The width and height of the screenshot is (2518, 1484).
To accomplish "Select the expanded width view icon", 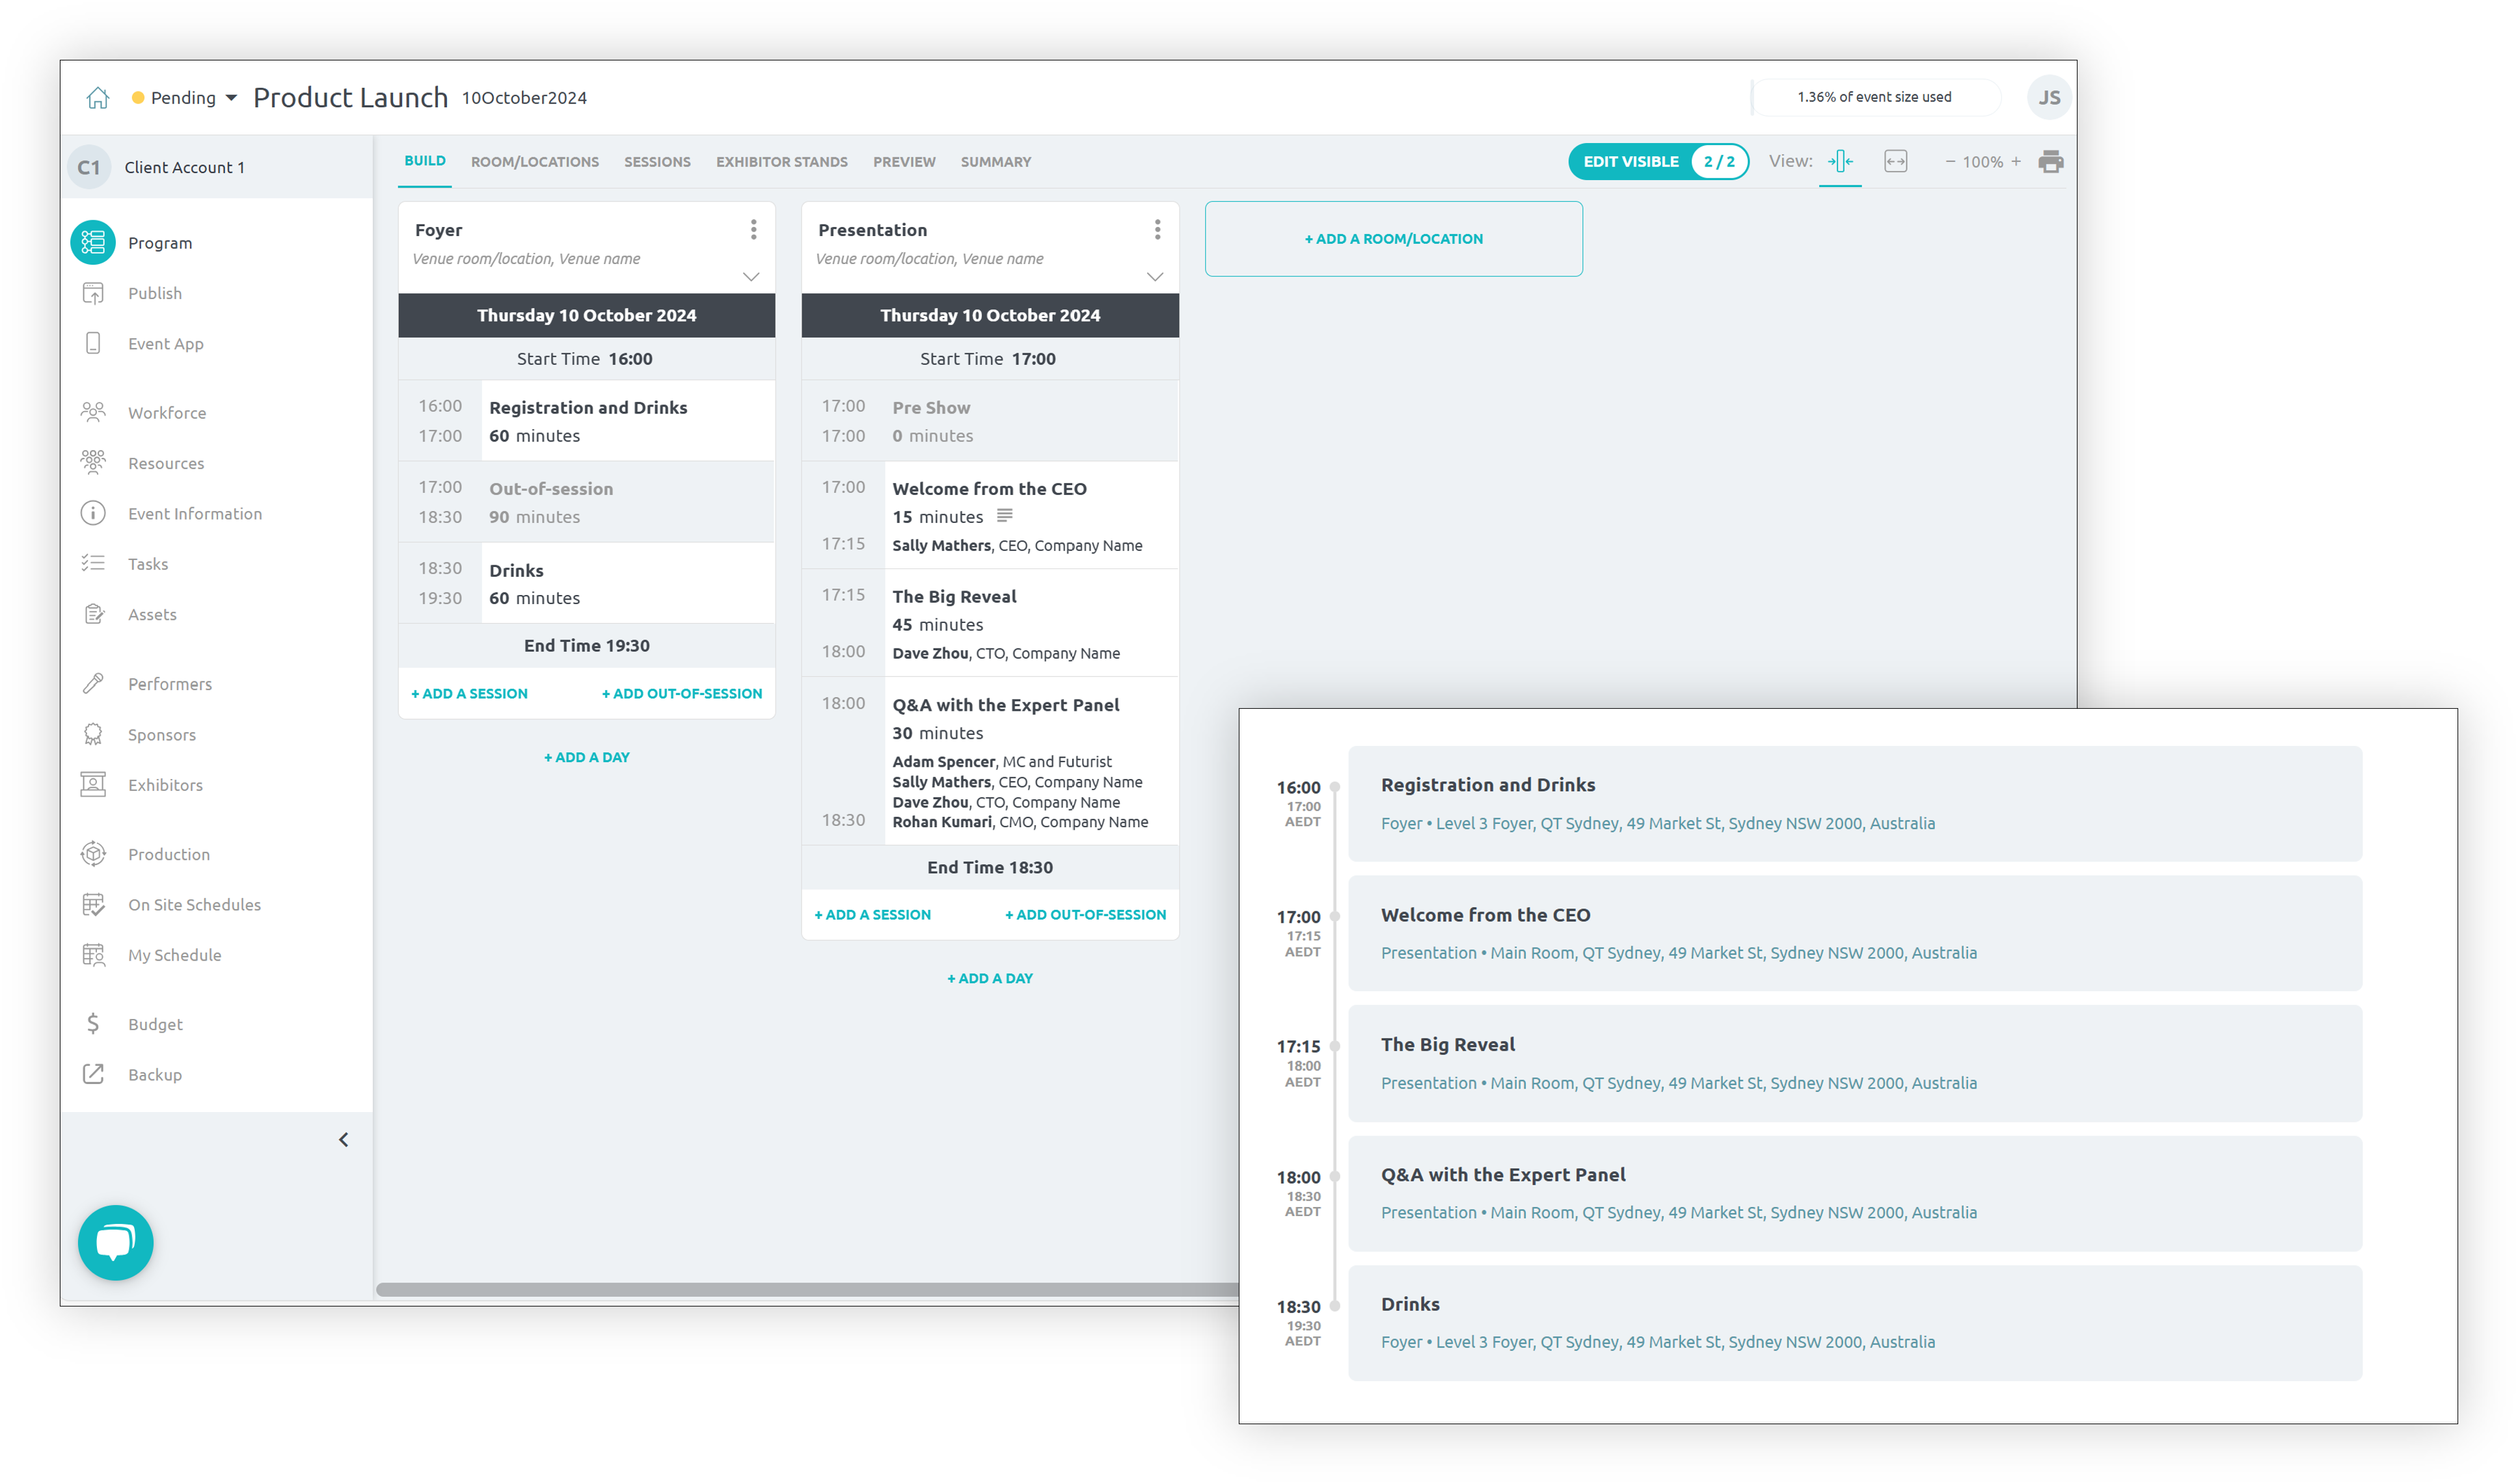I will click(x=1895, y=161).
